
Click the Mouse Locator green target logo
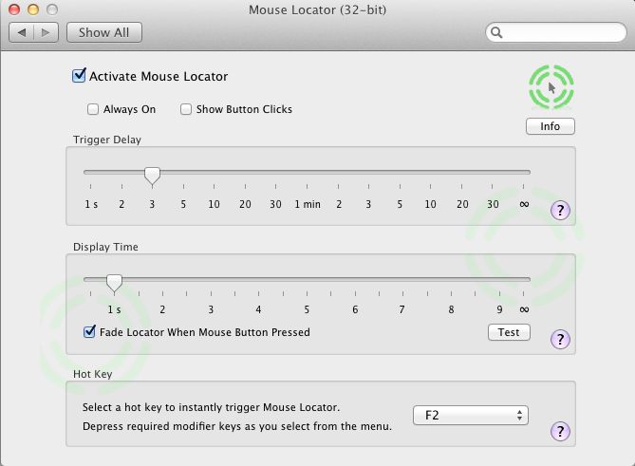pos(551,86)
